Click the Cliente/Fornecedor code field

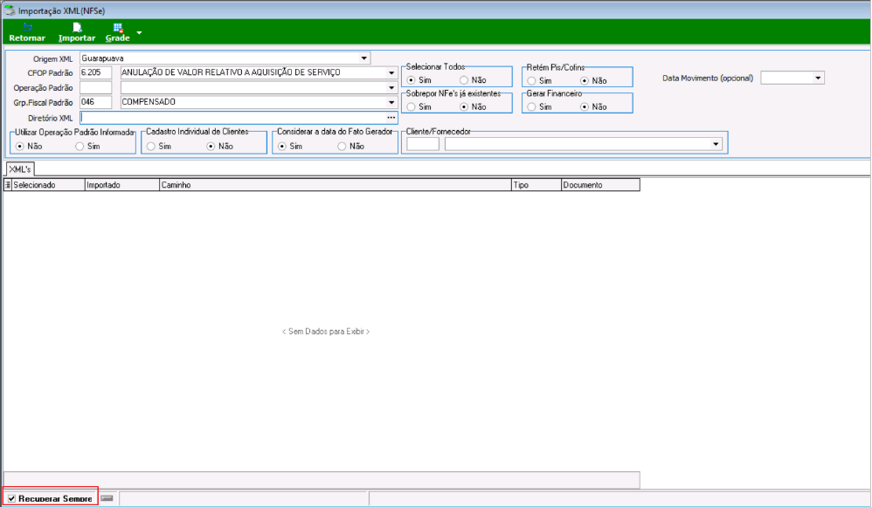423,144
